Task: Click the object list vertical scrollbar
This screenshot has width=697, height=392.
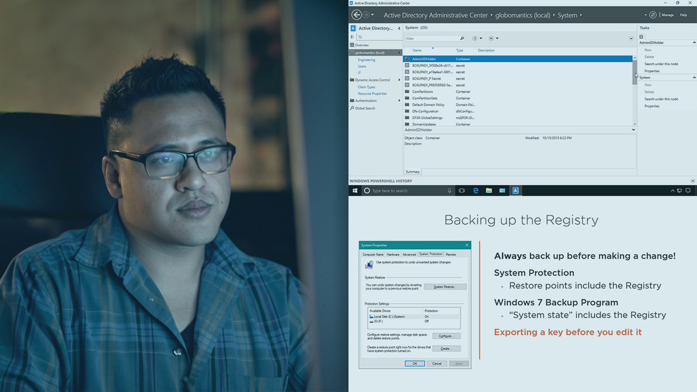Action: point(634,72)
